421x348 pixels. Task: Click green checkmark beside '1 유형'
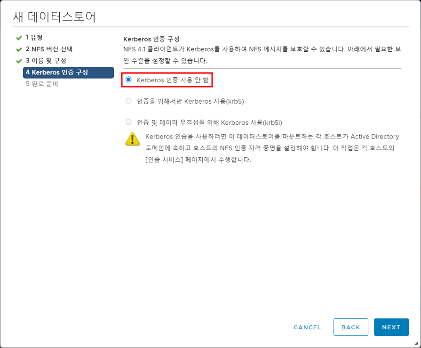[x=19, y=38]
